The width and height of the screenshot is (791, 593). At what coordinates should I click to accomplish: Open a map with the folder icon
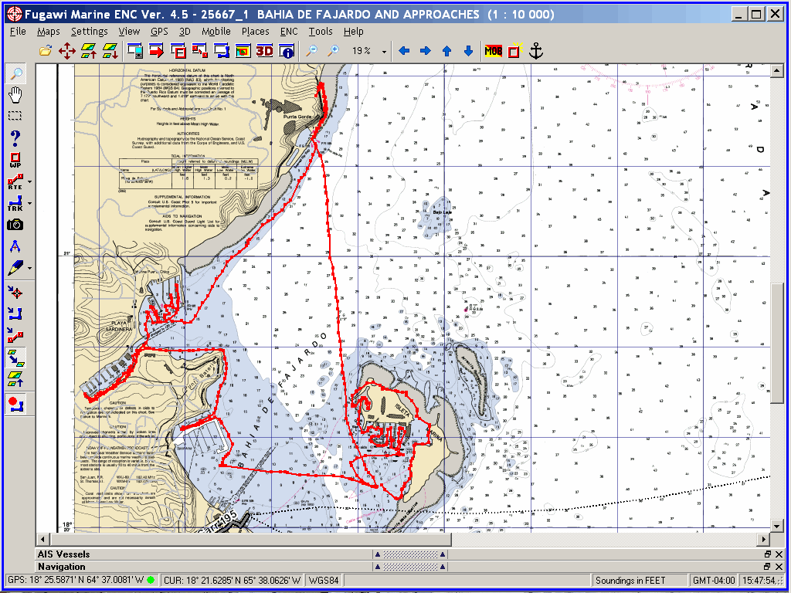pyautogui.click(x=46, y=50)
